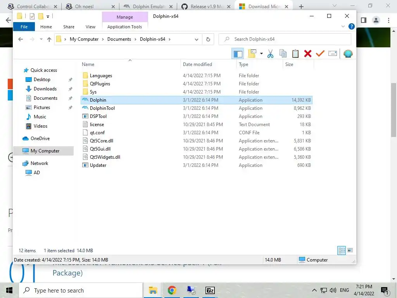The width and height of the screenshot is (397, 298).
Task: Open 7-Zip from the taskbar
Action: [210, 290]
